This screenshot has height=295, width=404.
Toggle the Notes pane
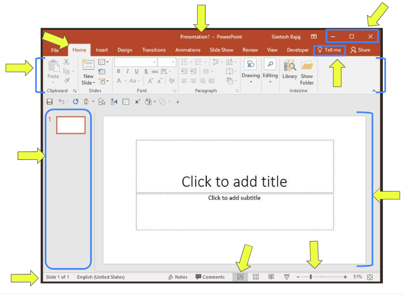click(x=178, y=277)
